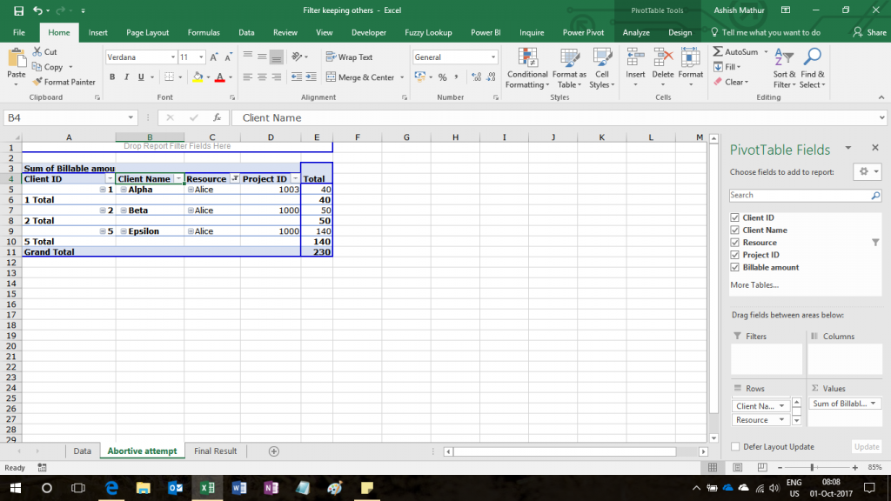
Task: Open Format as Table
Action: 569,68
